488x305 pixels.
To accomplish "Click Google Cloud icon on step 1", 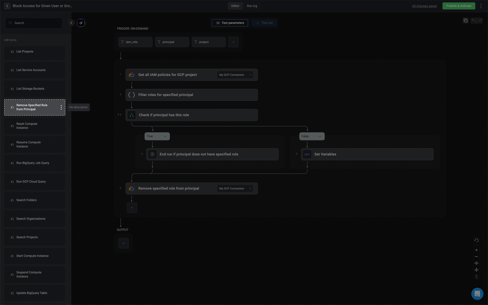I will (131, 75).
